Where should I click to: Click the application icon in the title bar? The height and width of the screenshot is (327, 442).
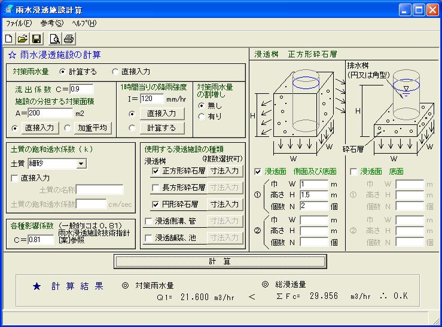click(x=9, y=9)
